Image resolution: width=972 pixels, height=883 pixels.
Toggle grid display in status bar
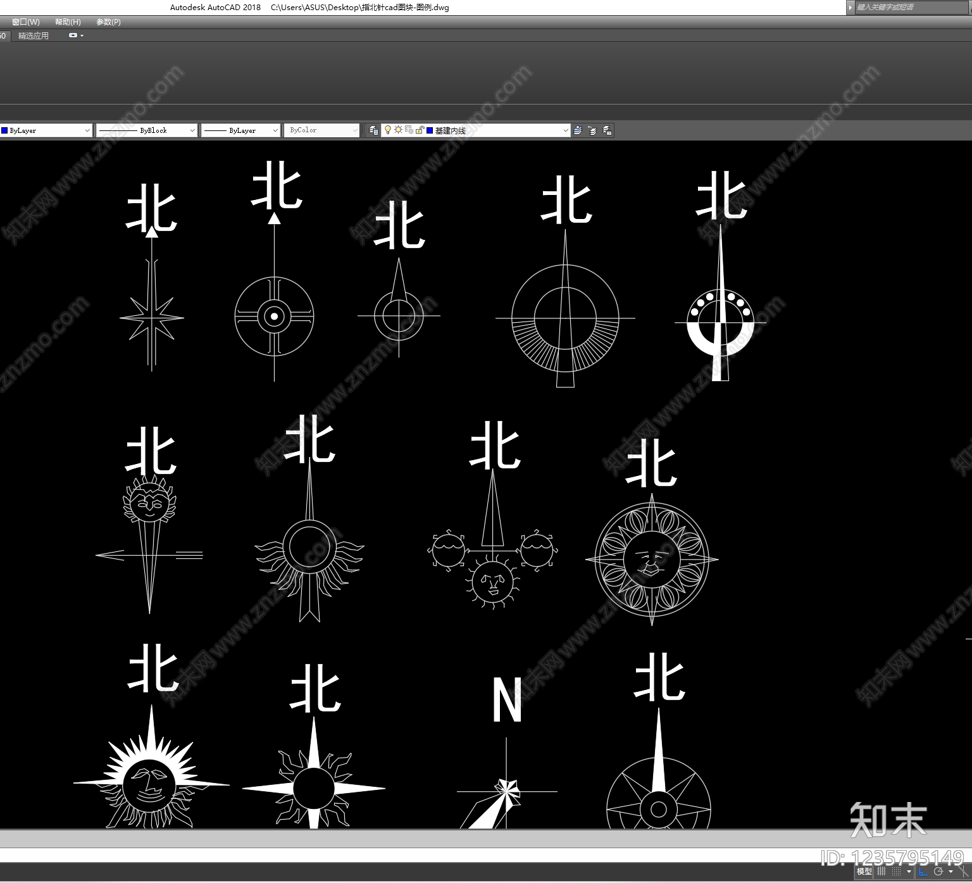point(882,872)
